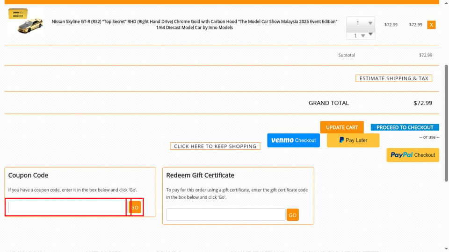The image size is (449, 252).
Task: Choose the PayPal Pay Later button
Action: pos(353,140)
